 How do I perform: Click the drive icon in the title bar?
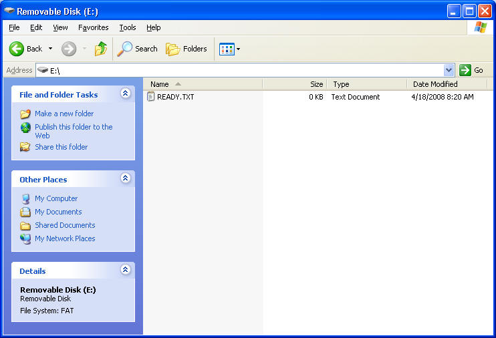coord(9,11)
